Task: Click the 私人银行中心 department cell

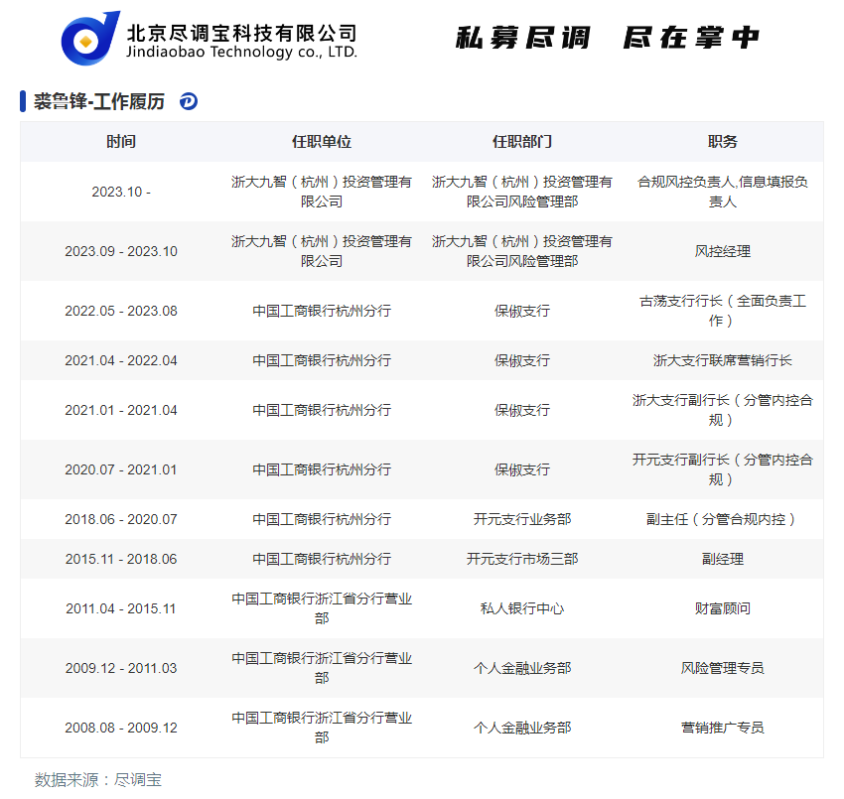Action: tap(522, 608)
